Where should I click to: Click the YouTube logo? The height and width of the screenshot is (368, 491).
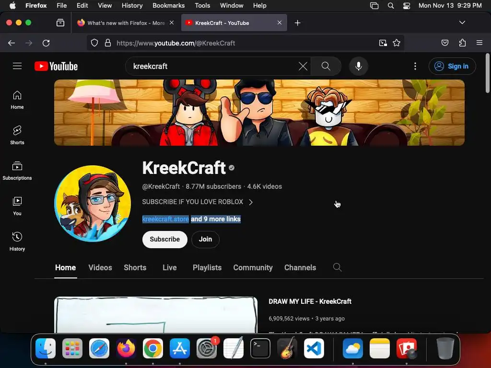click(x=56, y=66)
